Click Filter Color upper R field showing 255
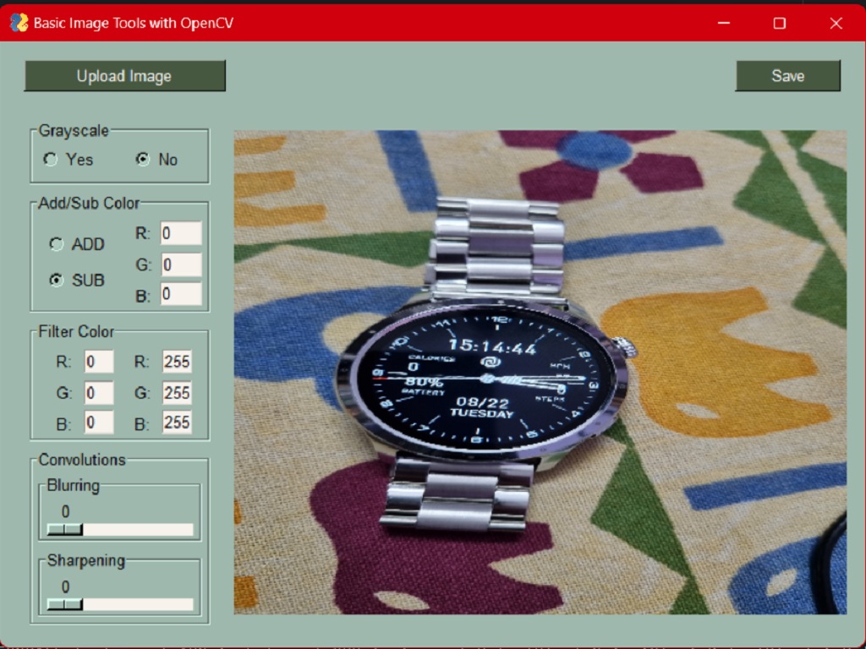Image resolution: width=866 pixels, height=649 pixels. tap(177, 362)
